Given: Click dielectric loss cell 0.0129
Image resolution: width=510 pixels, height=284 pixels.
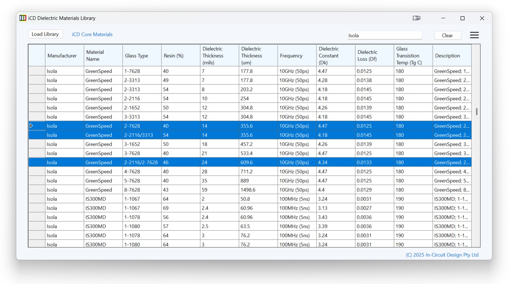Looking at the screenshot, I should 375,190.
